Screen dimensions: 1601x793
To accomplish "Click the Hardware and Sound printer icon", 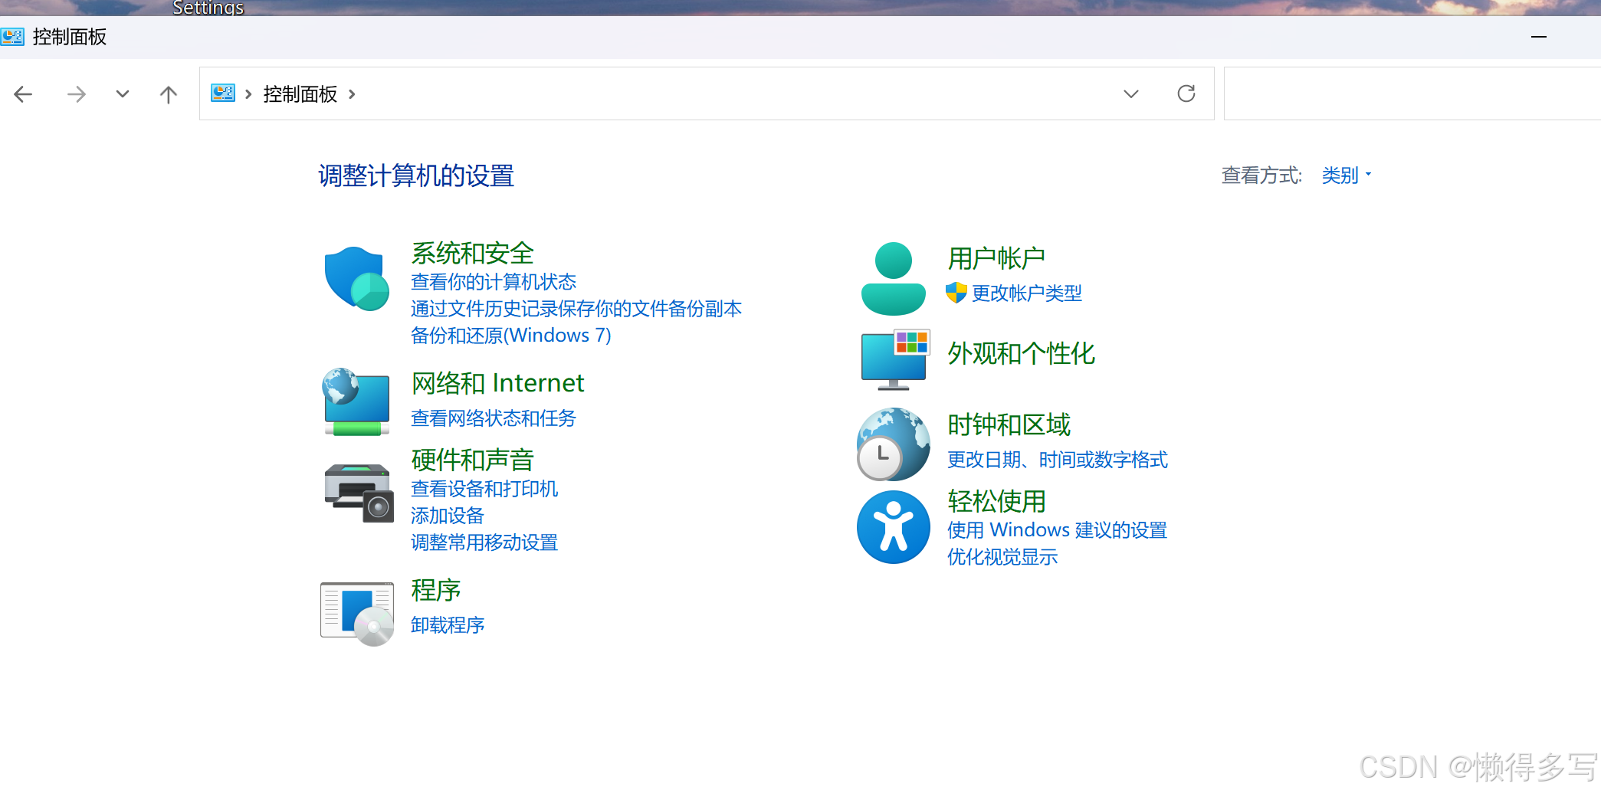I will 358,493.
